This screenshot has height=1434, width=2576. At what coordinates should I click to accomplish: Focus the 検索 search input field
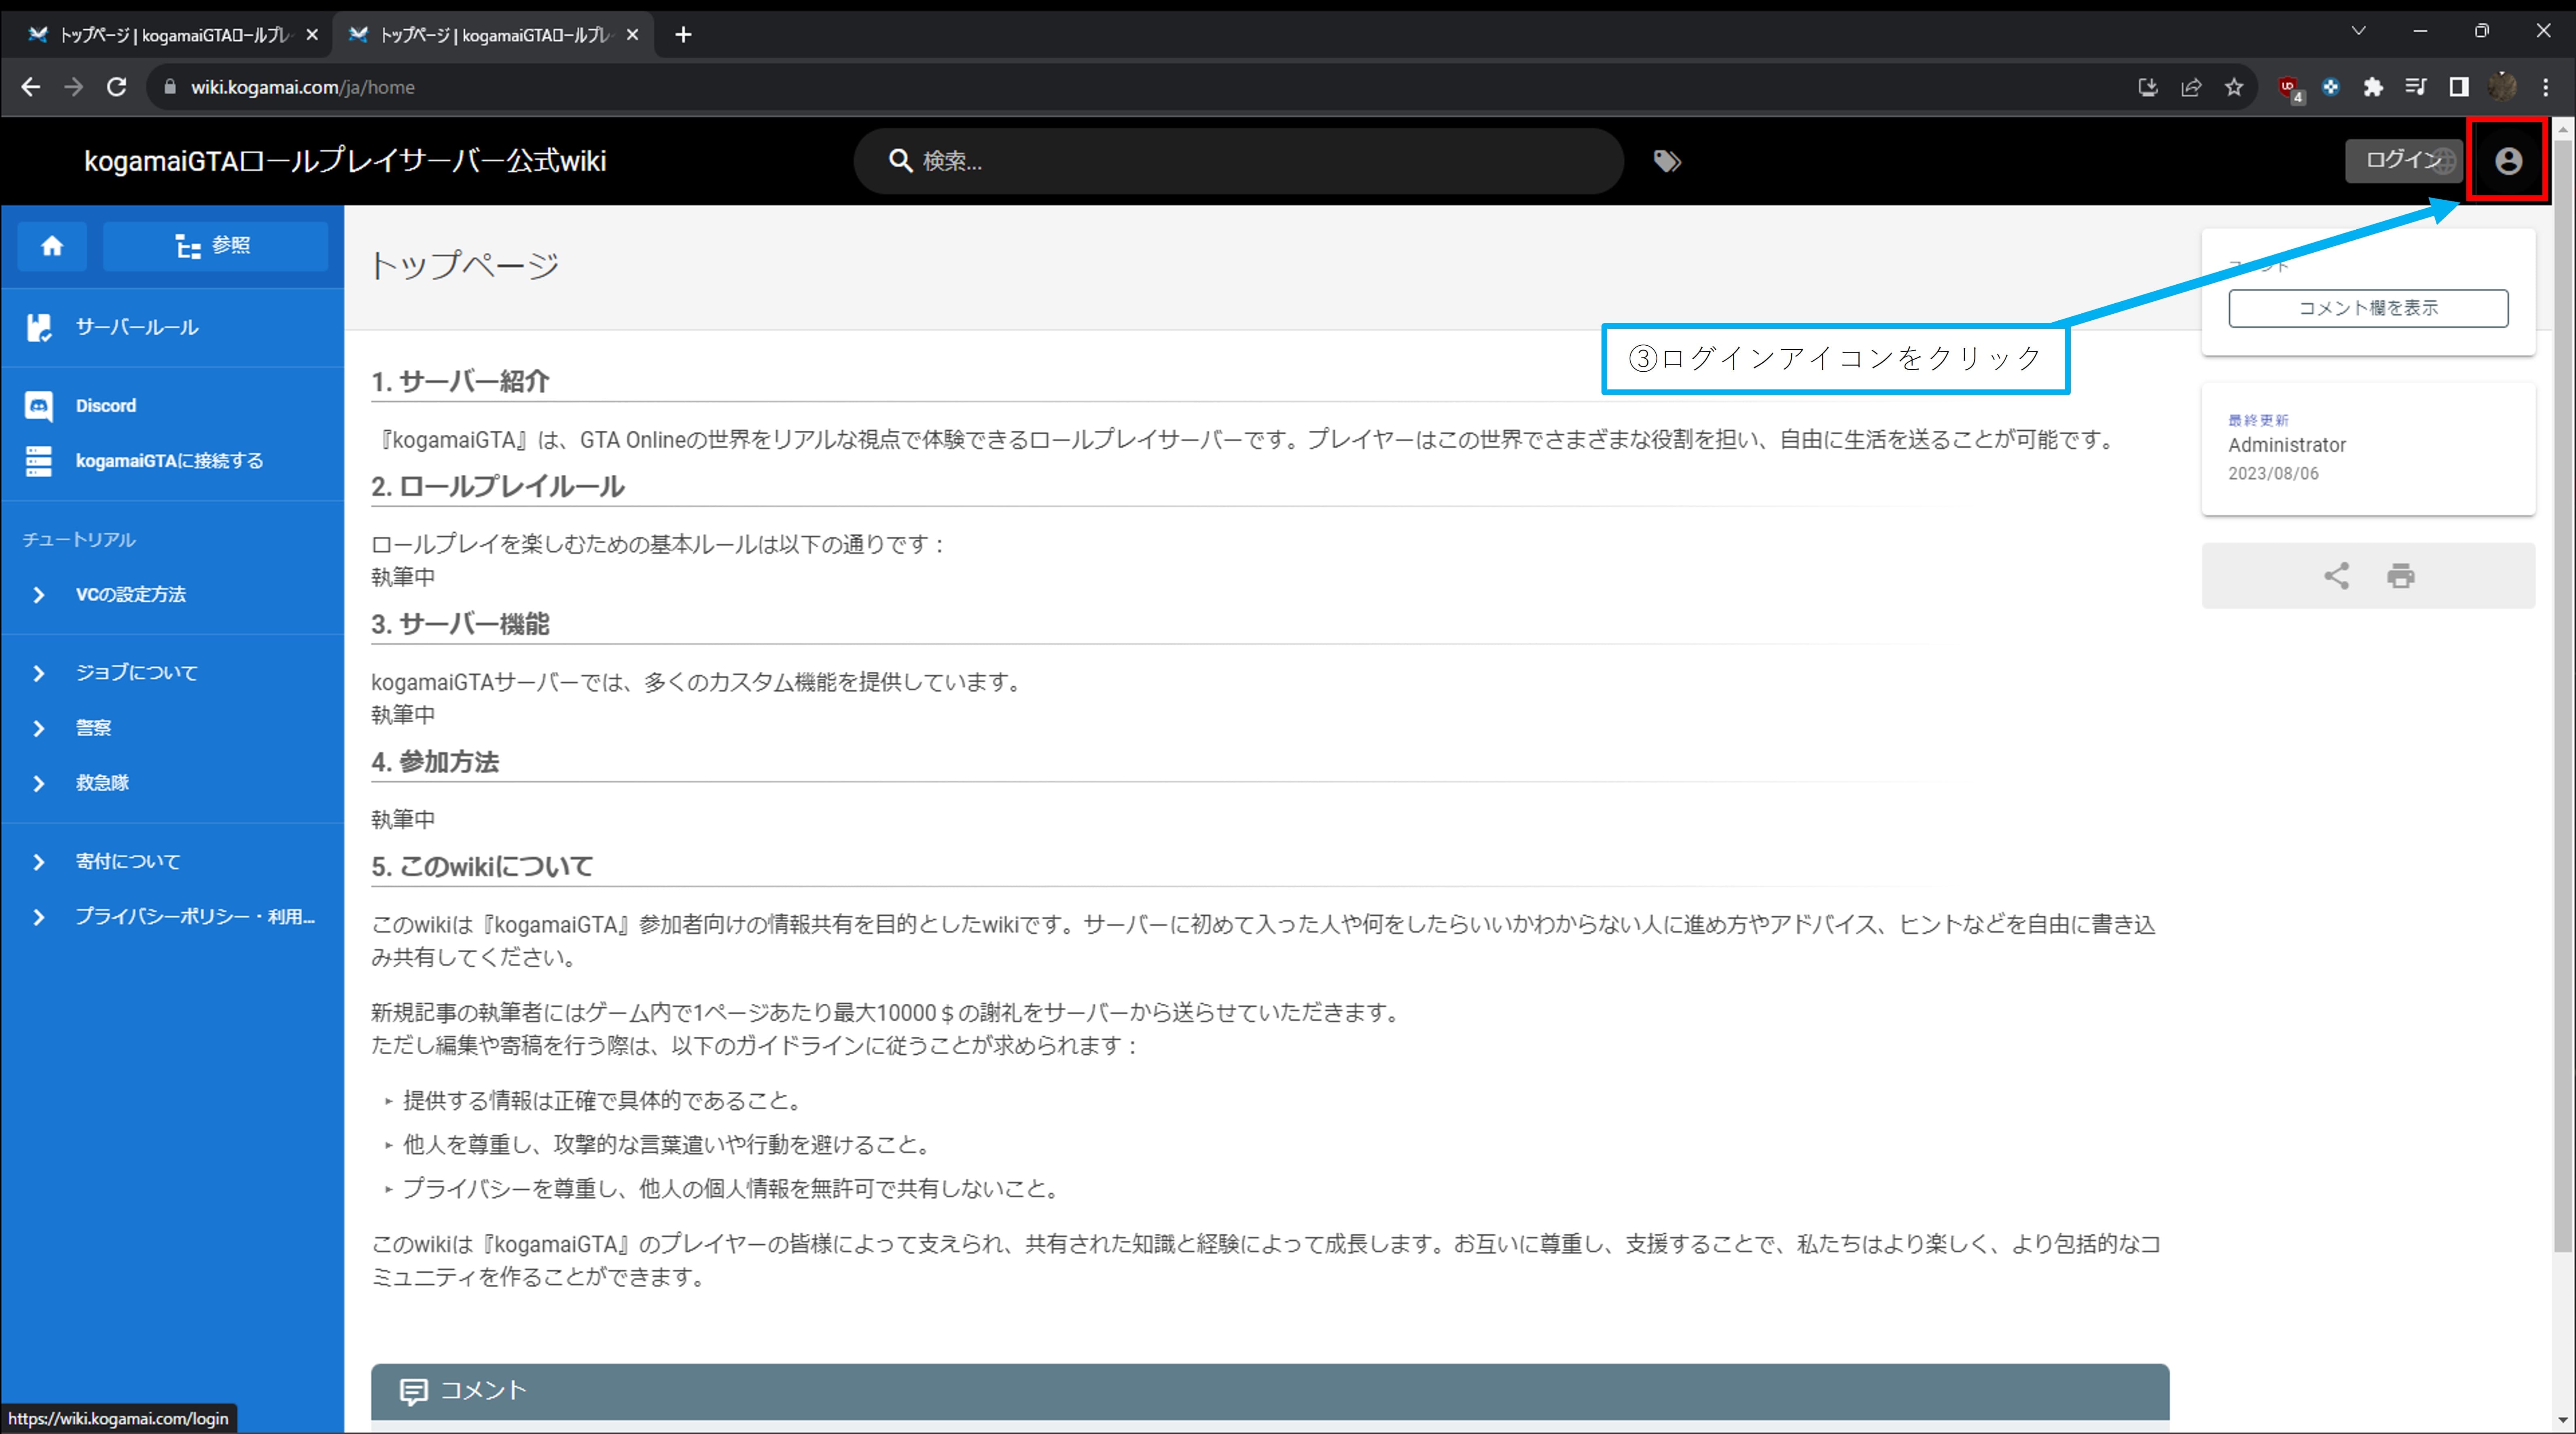tap(1238, 161)
